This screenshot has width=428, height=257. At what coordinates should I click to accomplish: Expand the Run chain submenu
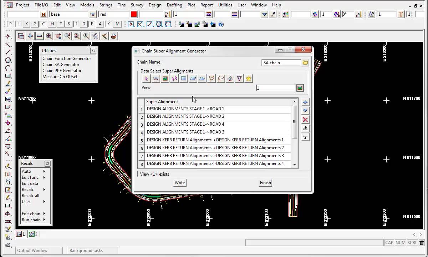coord(44,220)
